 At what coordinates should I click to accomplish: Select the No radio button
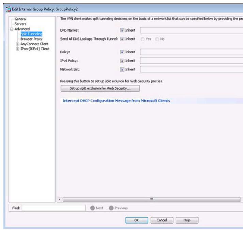(x=157, y=39)
